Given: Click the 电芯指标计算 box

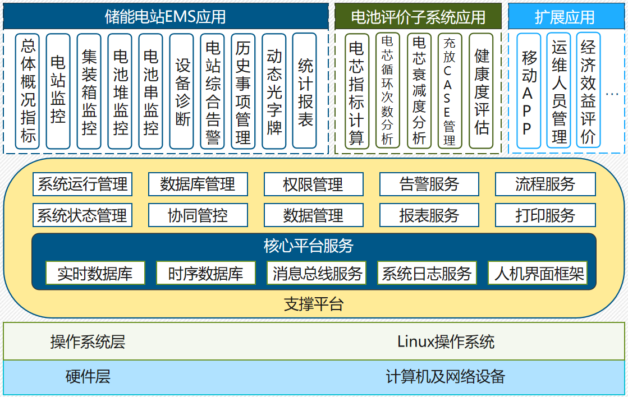Looking at the screenshot, I should (357, 91).
